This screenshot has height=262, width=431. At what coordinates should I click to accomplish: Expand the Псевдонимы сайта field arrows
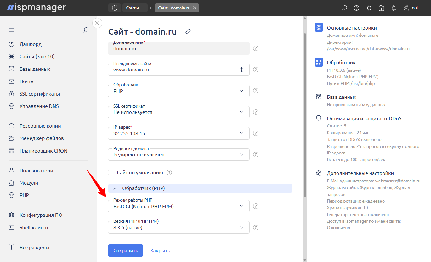click(x=242, y=70)
